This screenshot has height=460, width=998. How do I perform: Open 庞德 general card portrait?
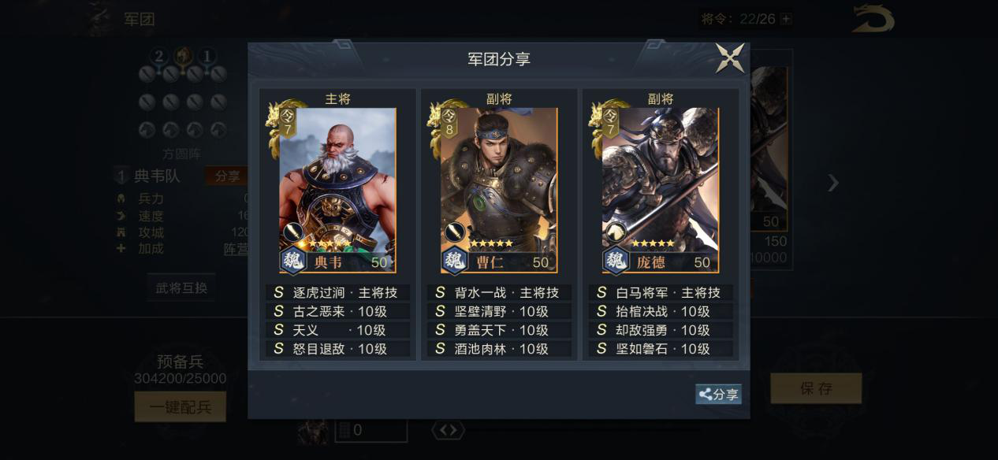pos(661,191)
